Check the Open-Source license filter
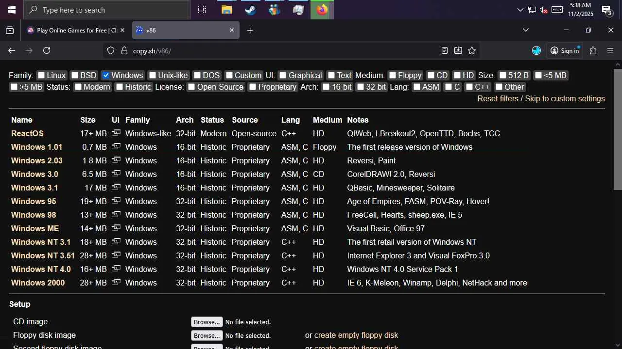Image resolution: width=622 pixels, height=349 pixels. click(x=191, y=87)
